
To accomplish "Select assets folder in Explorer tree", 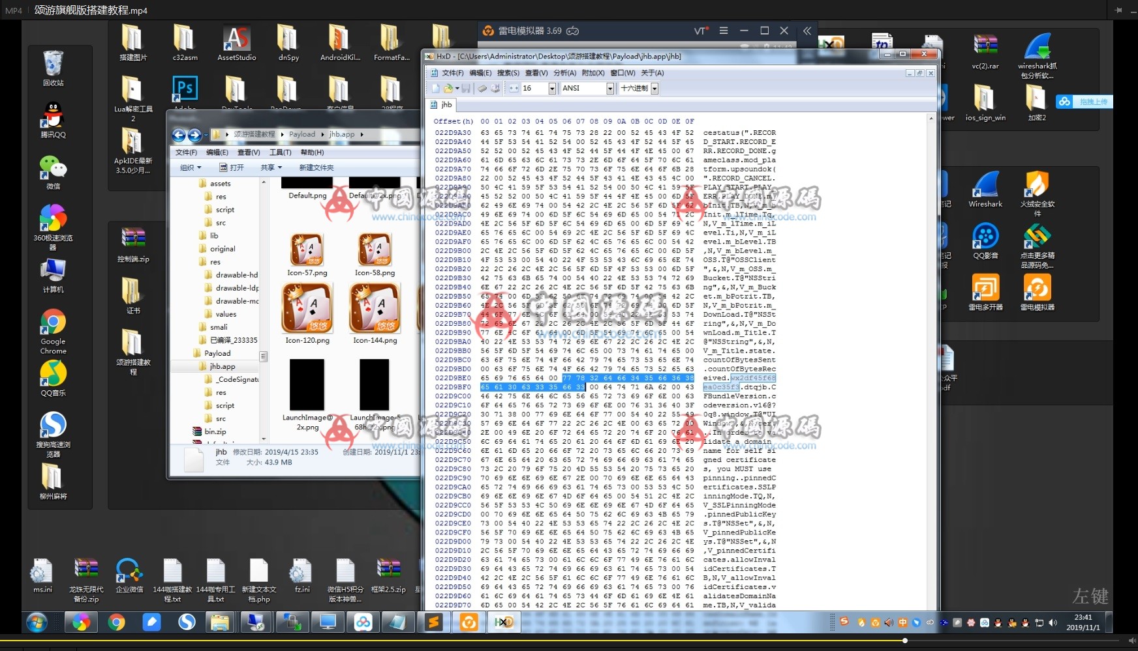I will (x=215, y=184).
